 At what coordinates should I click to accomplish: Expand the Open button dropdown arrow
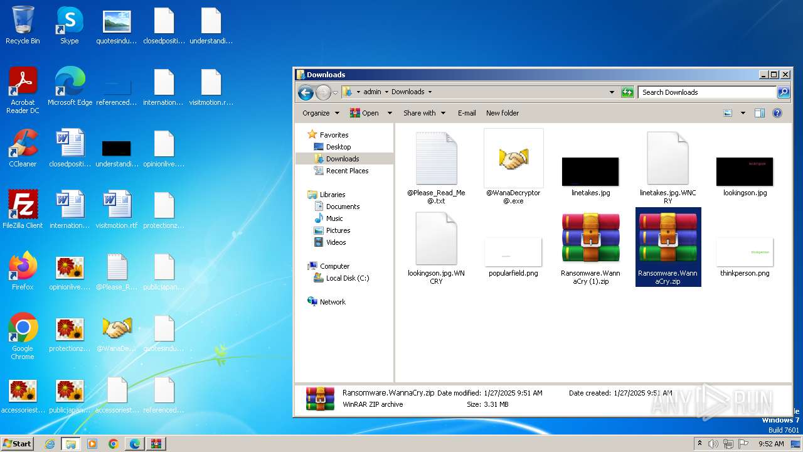pyautogui.click(x=390, y=113)
